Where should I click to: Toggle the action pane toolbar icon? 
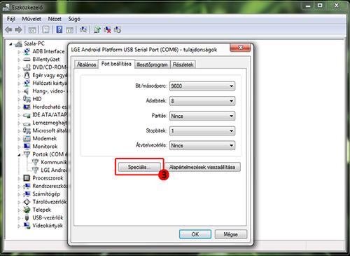tap(69, 29)
